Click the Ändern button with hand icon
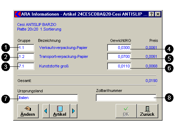Image resolution: width=176 pixels, height=131 pixels. pyautogui.click(x=28, y=111)
